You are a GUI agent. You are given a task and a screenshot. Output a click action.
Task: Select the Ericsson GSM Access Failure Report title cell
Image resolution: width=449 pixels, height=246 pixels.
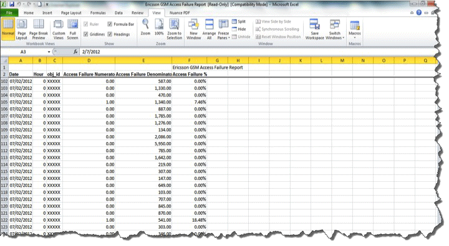208,67
